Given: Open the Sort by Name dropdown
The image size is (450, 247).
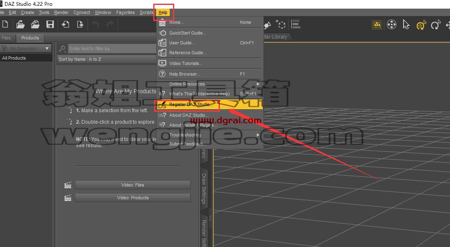Looking at the screenshot, I should click(x=107, y=59).
